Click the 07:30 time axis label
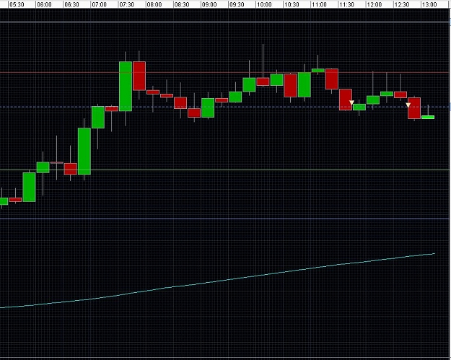 point(127,4)
